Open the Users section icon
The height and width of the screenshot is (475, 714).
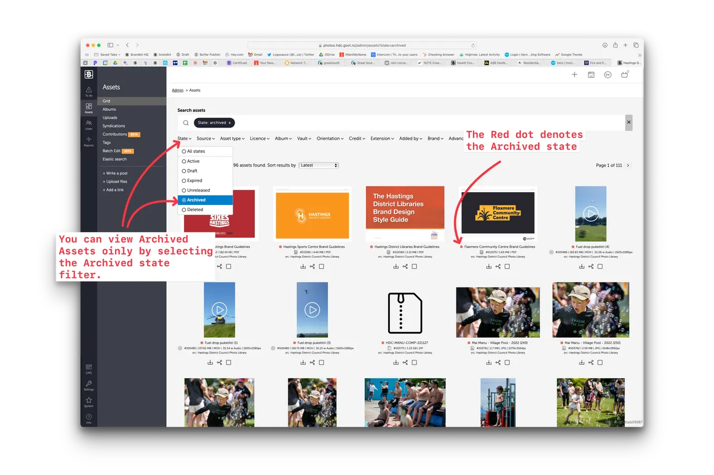click(89, 125)
